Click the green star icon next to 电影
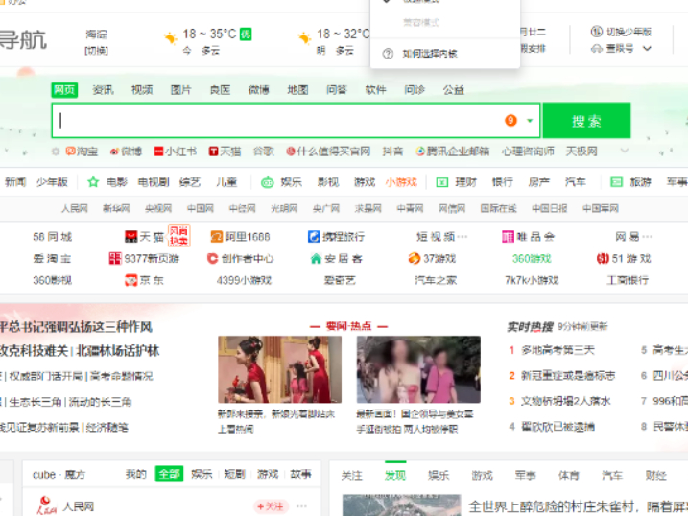The width and height of the screenshot is (688, 516). [93, 182]
